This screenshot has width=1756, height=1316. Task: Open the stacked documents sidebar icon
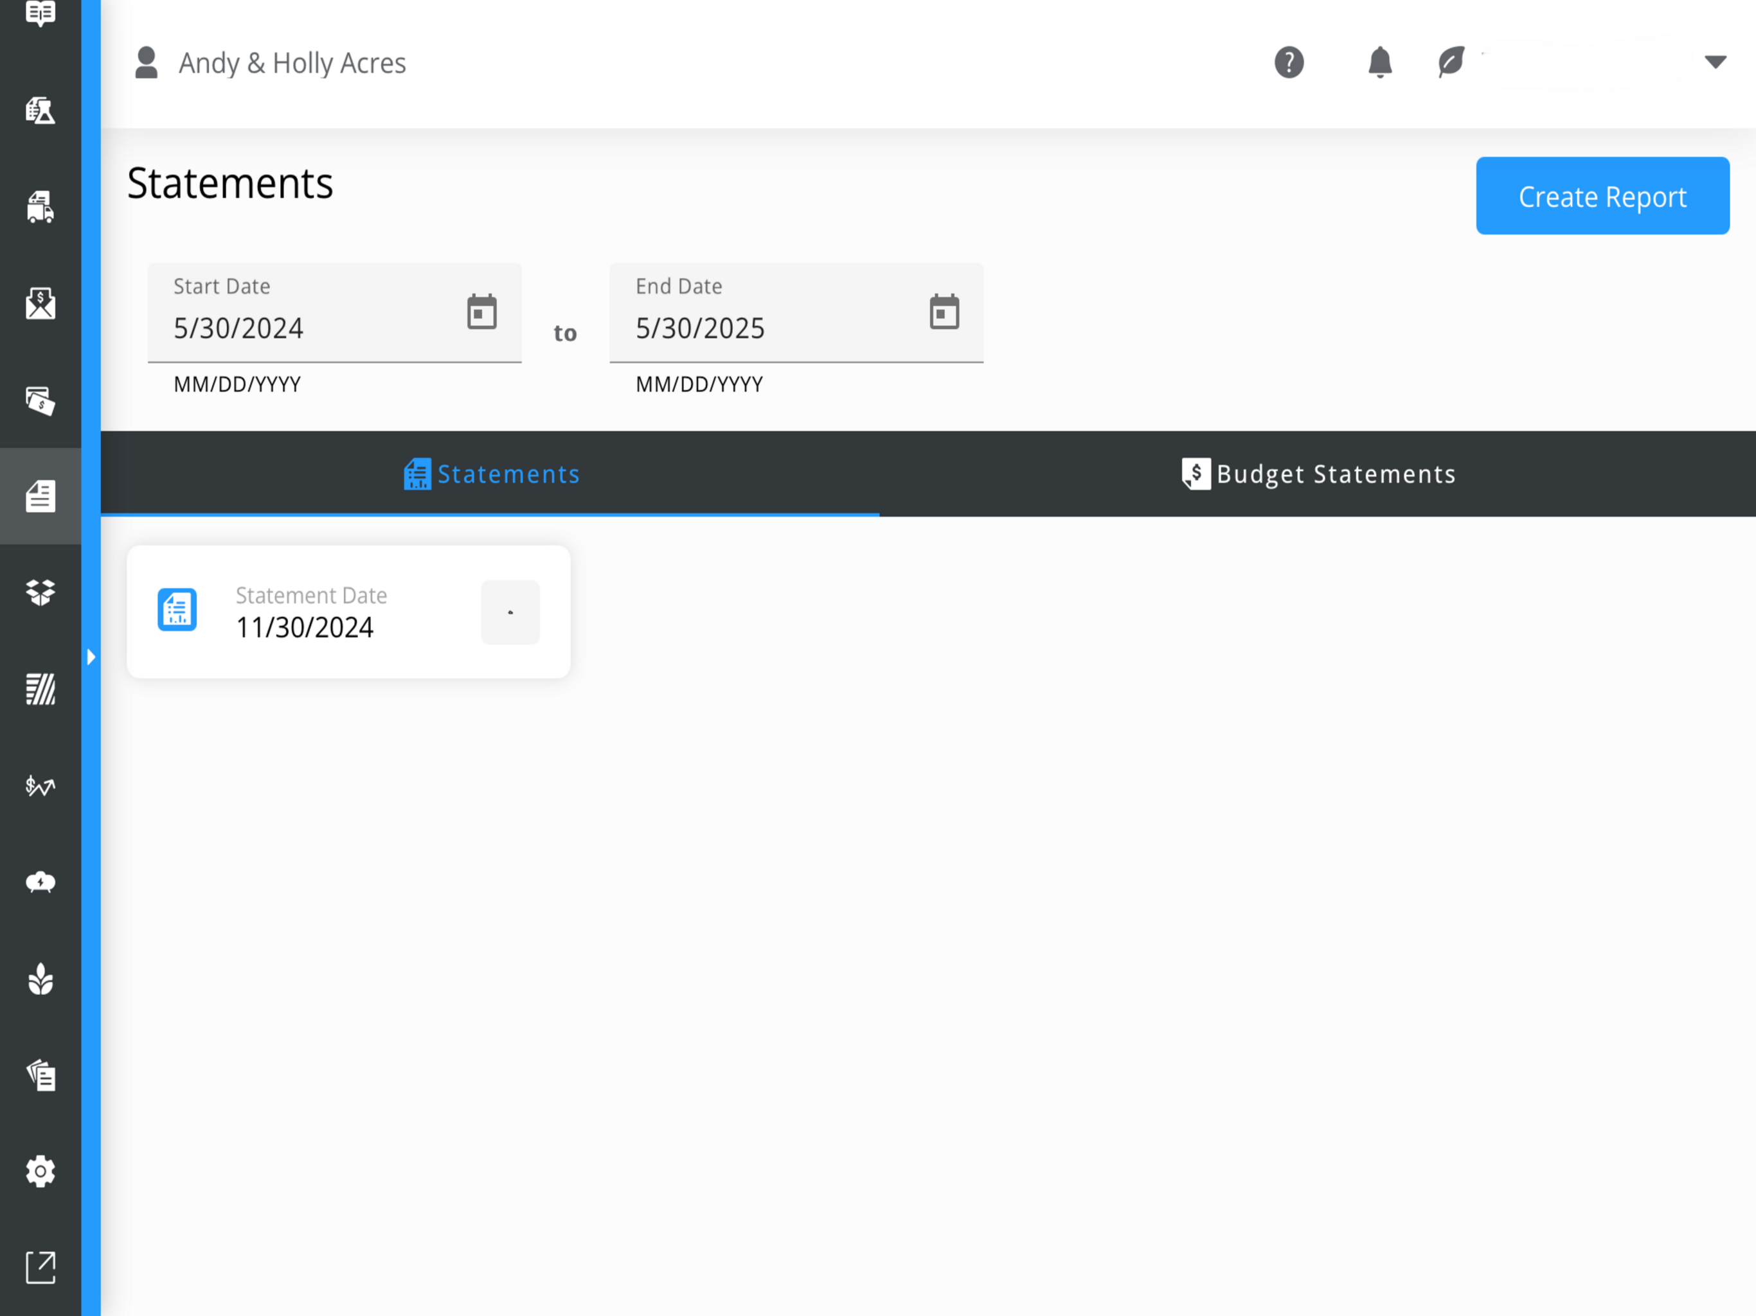(x=40, y=1076)
